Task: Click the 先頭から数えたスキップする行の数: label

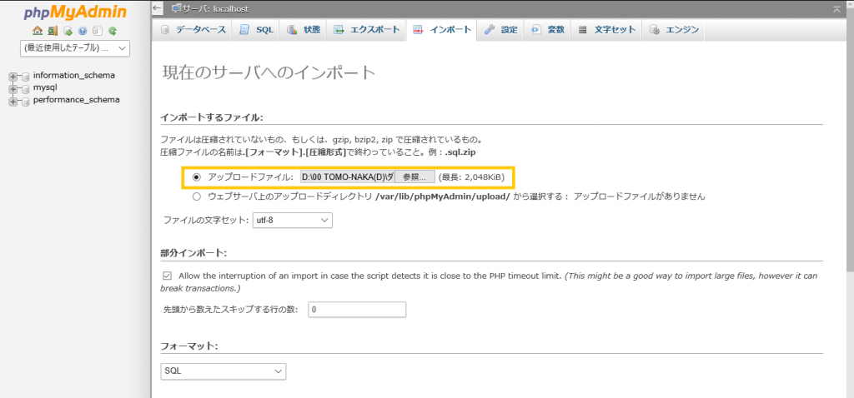Action: [x=231, y=310]
